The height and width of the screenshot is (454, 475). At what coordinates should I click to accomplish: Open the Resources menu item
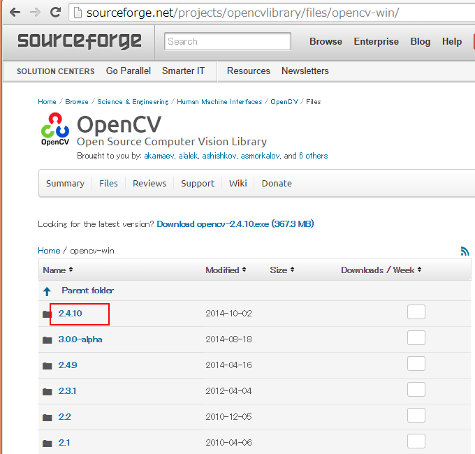coord(249,71)
